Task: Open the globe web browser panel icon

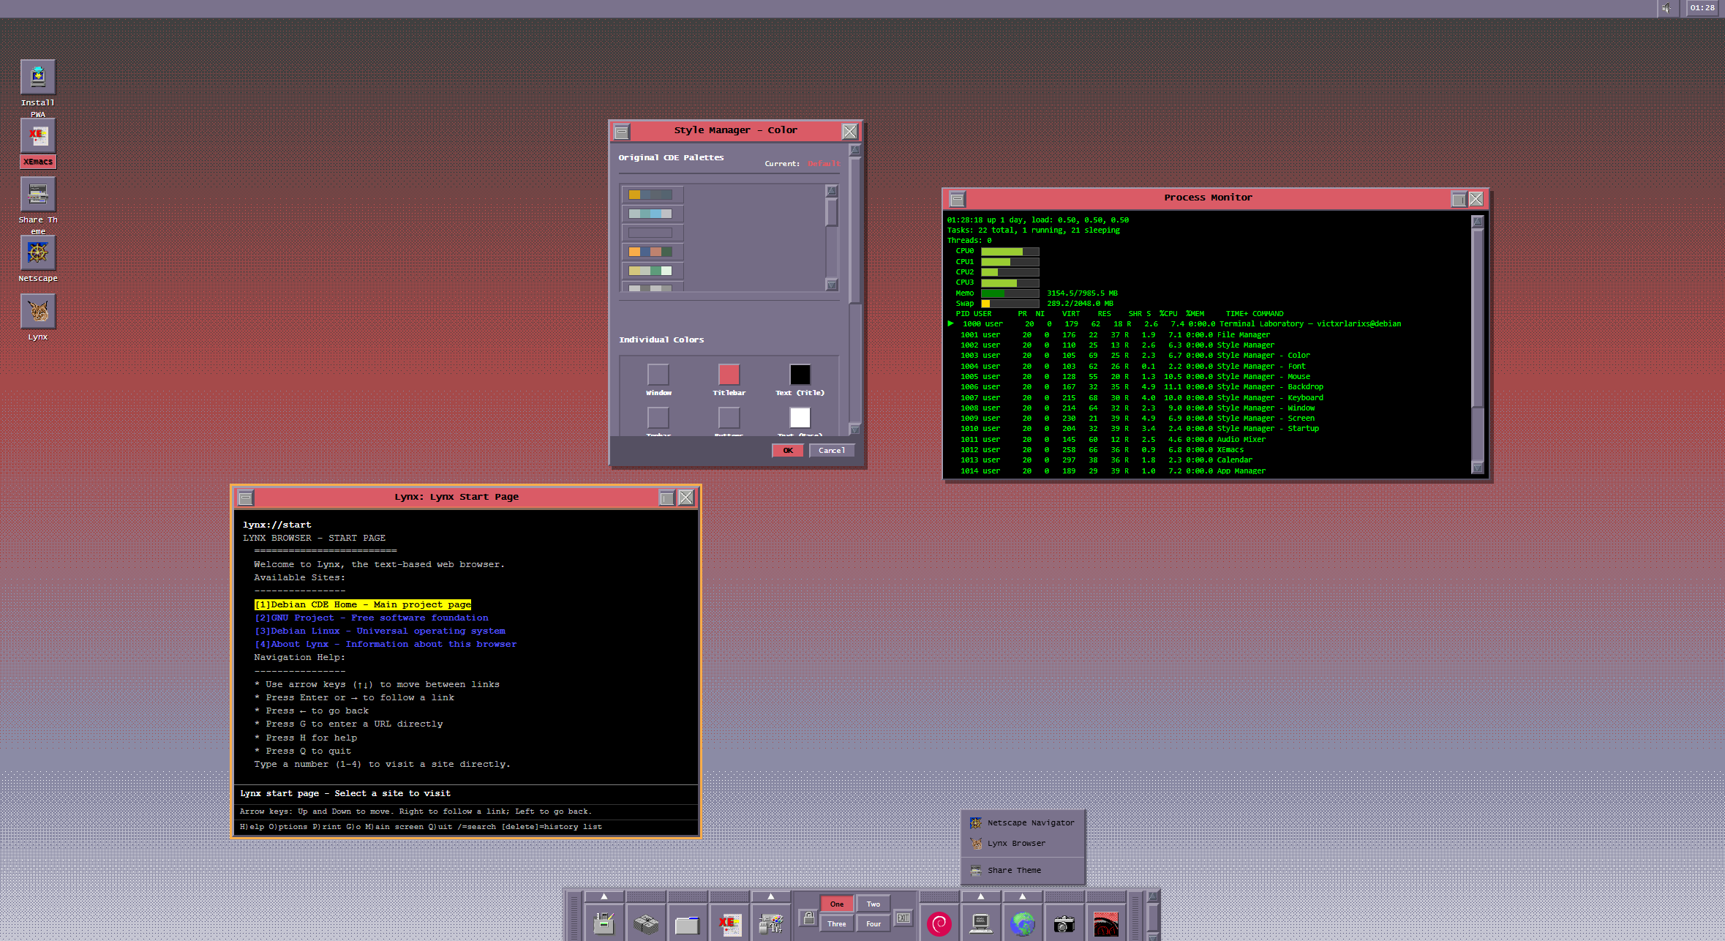Action: pyautogui.click(x=1022, y=924)
